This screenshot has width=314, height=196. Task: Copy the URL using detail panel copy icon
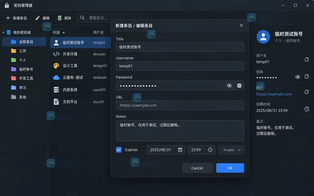click(x=306, y=92)
